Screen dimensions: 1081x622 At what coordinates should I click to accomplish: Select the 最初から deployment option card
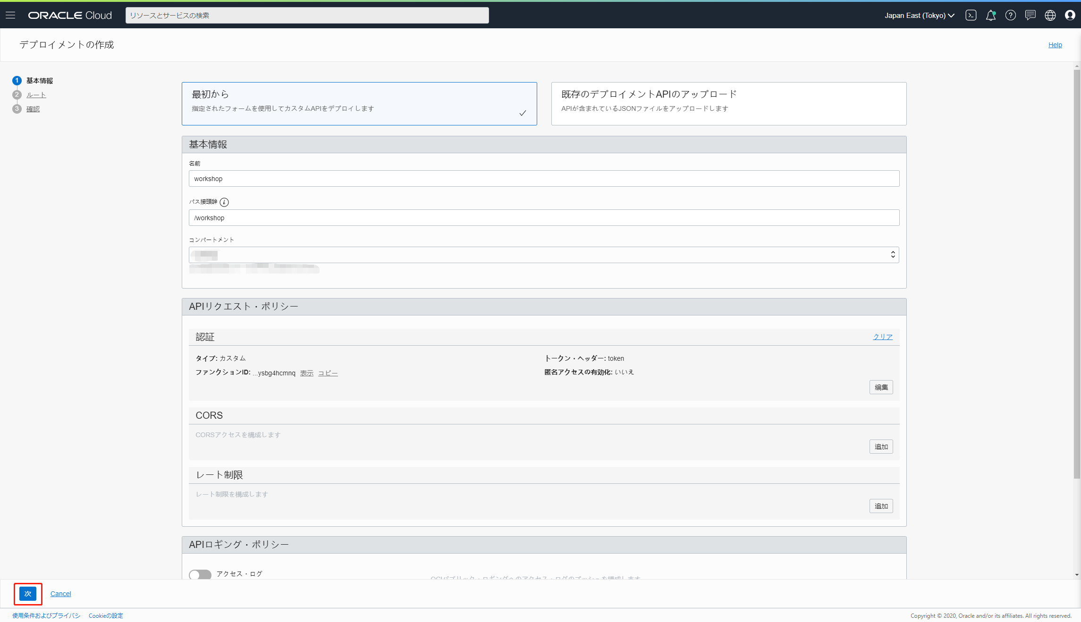(x=359, y=103)
